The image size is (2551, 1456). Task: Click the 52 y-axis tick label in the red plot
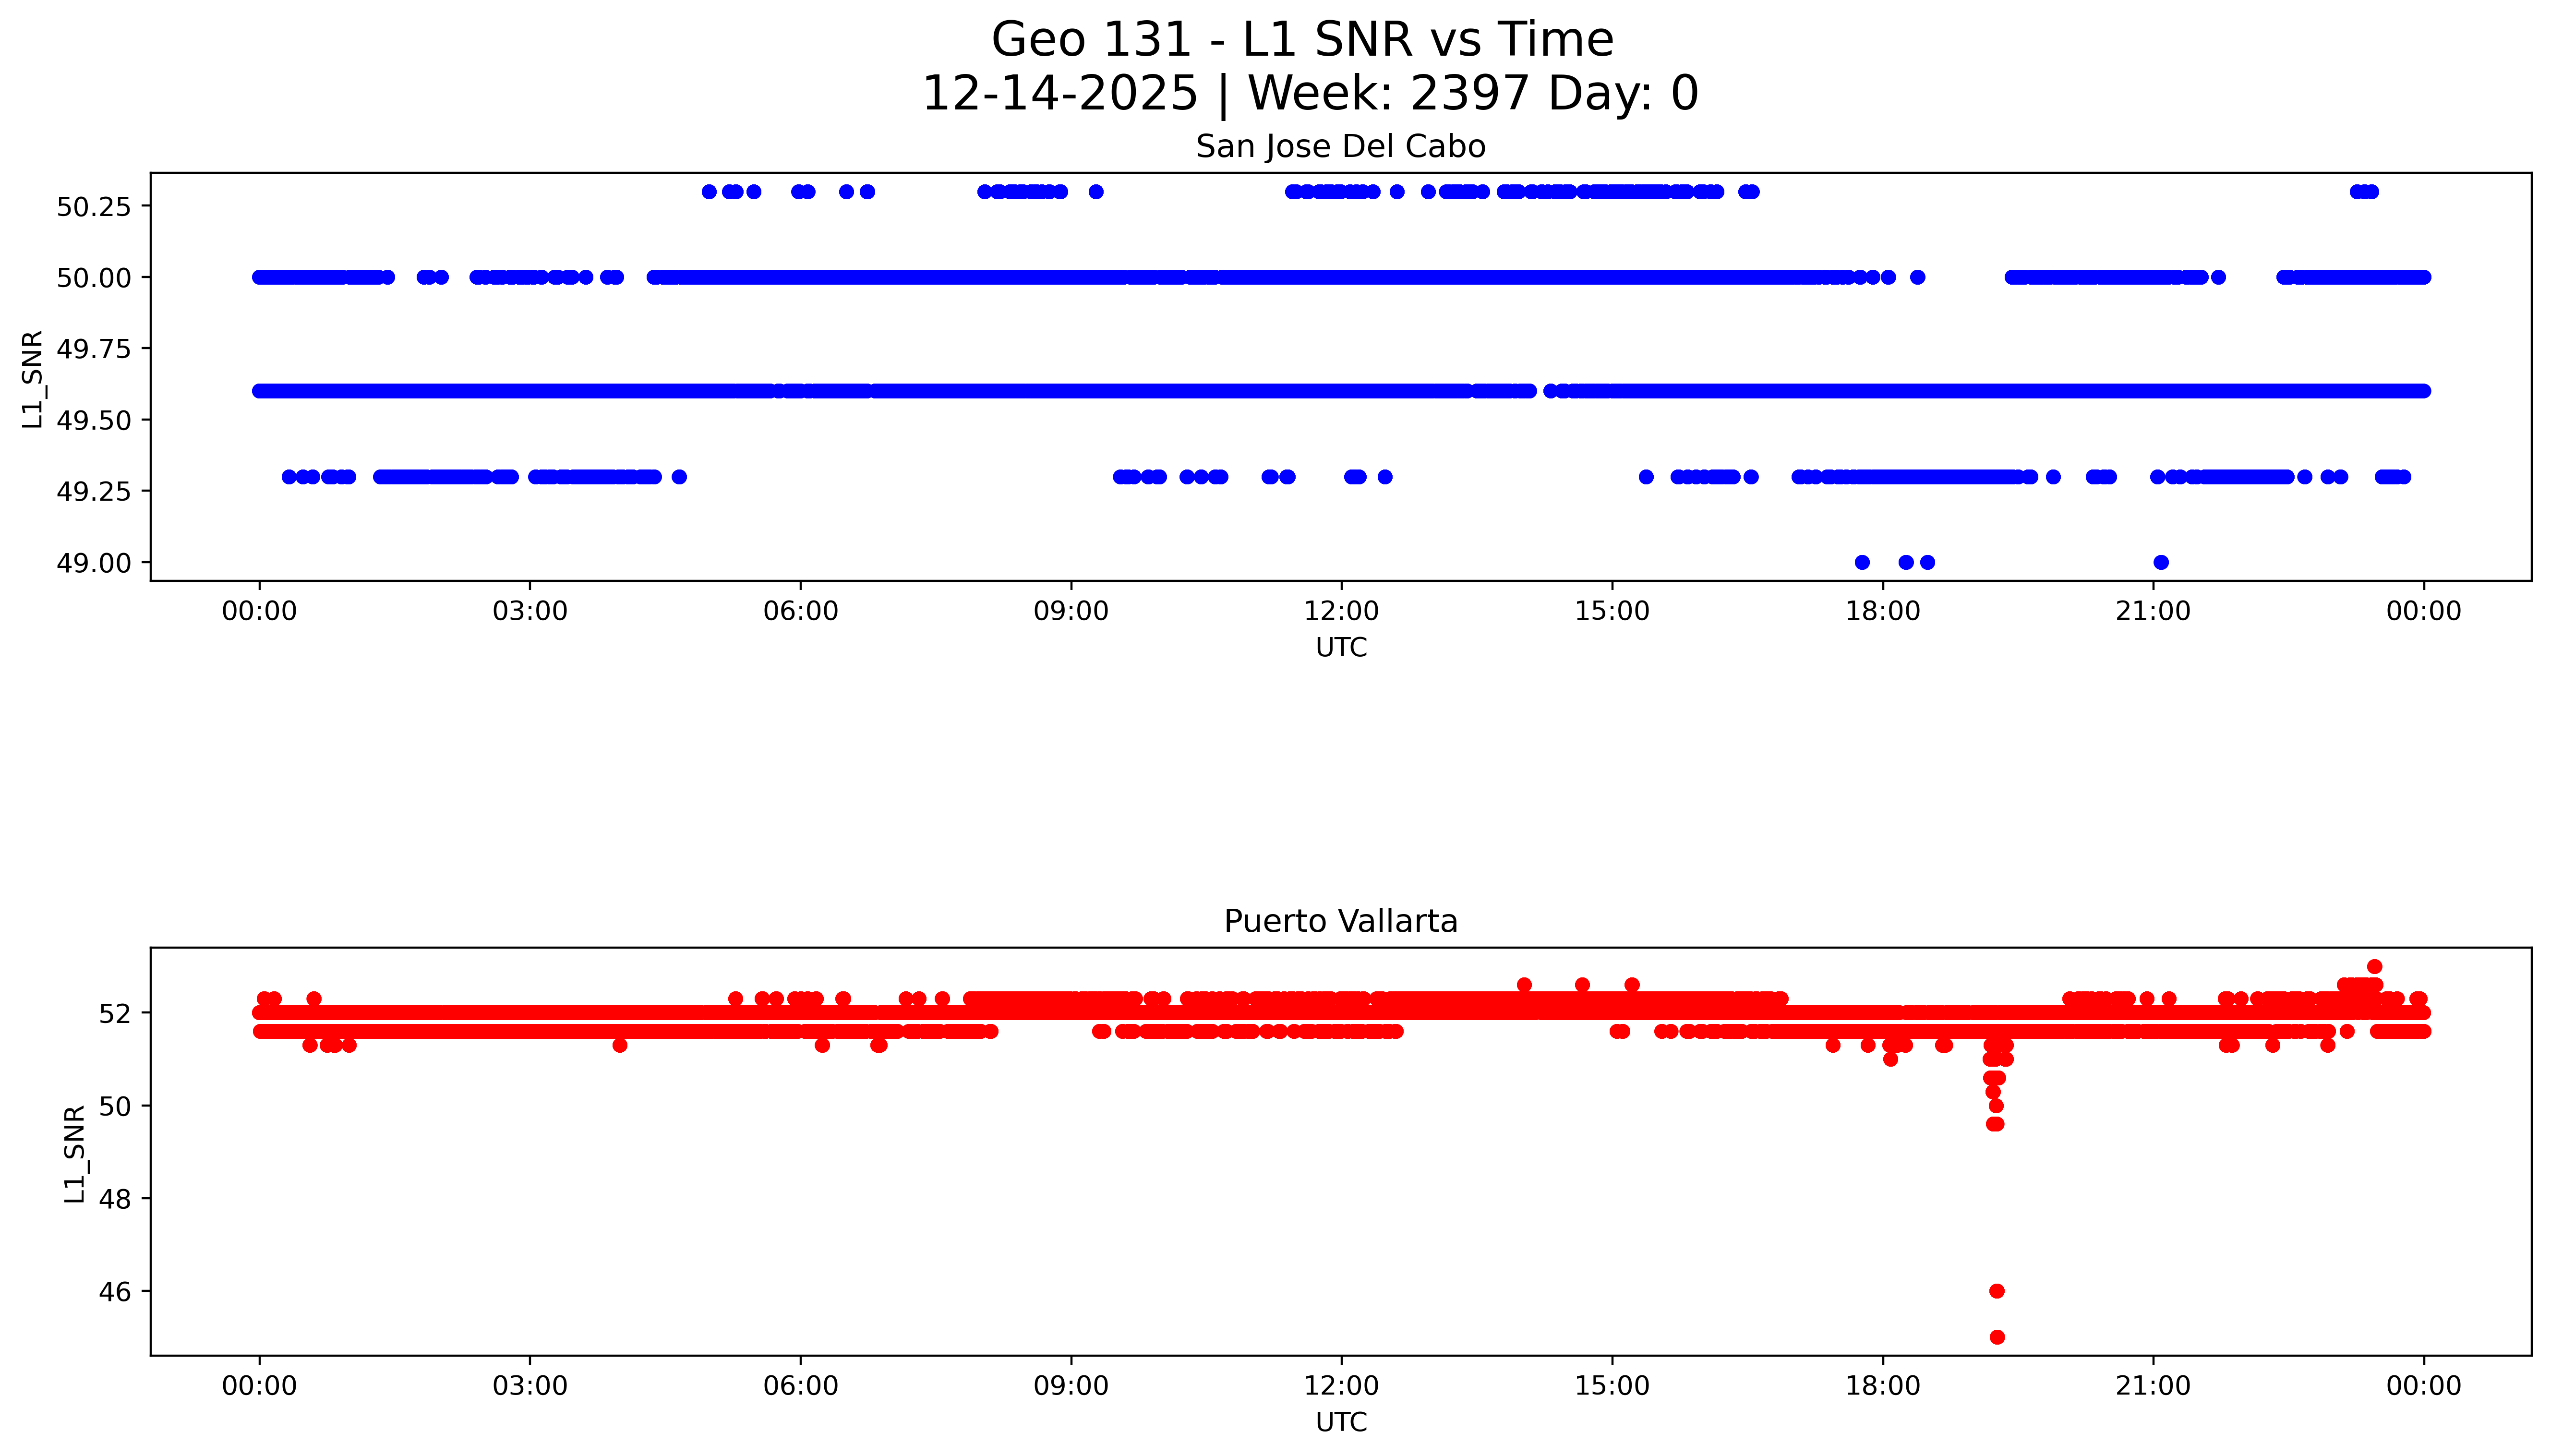(114, 1014)
